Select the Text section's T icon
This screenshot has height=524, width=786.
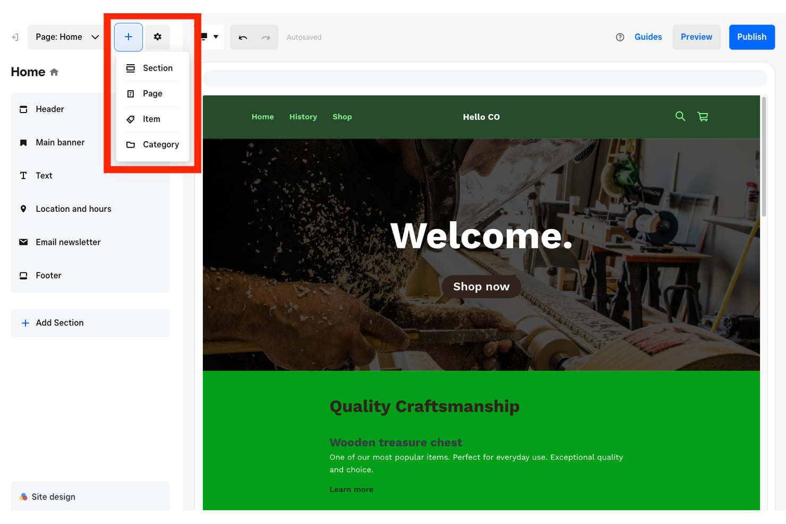click(x=23, y=175)
